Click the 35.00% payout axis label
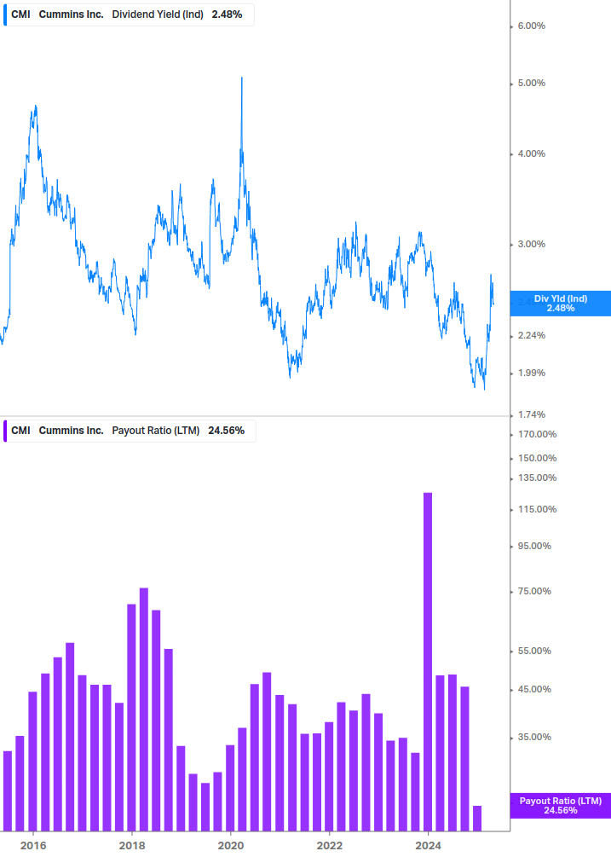The width and height of the screenshot is (611, 857). pos(534,738)
